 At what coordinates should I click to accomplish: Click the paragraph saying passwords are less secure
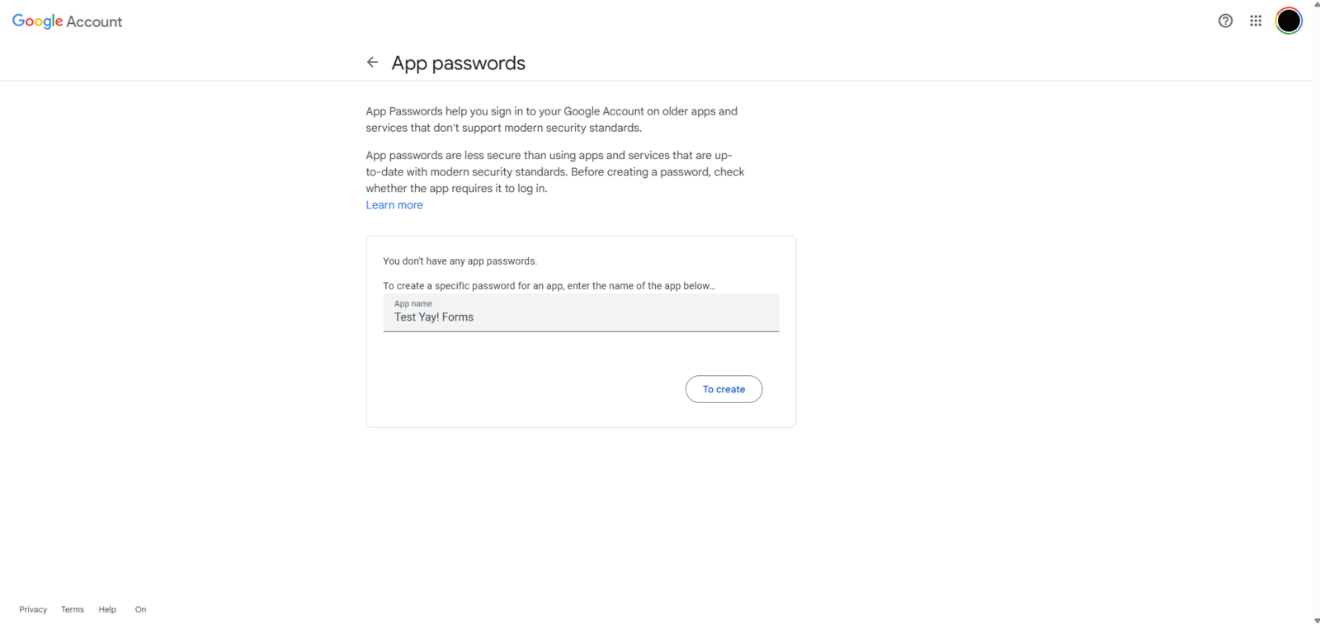pos(554,171)
